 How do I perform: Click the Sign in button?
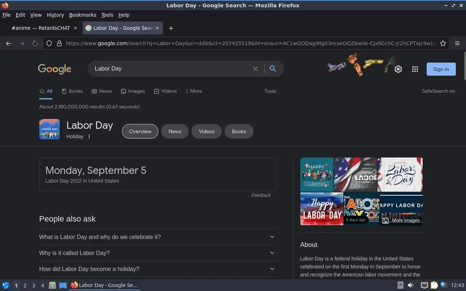pyautogui.click(x=441, y=69)
